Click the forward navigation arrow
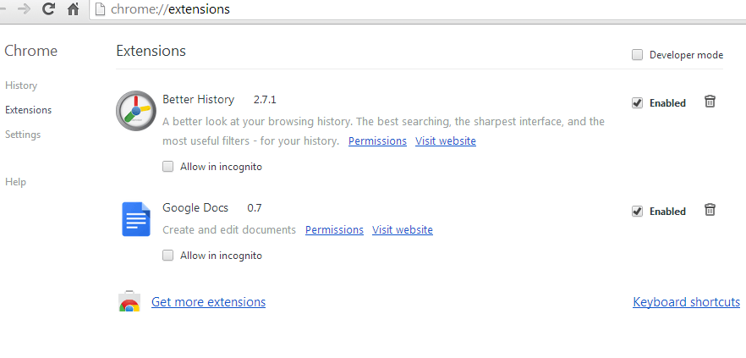The height and width of the screenshot is (358, 746). click(24, 9)
